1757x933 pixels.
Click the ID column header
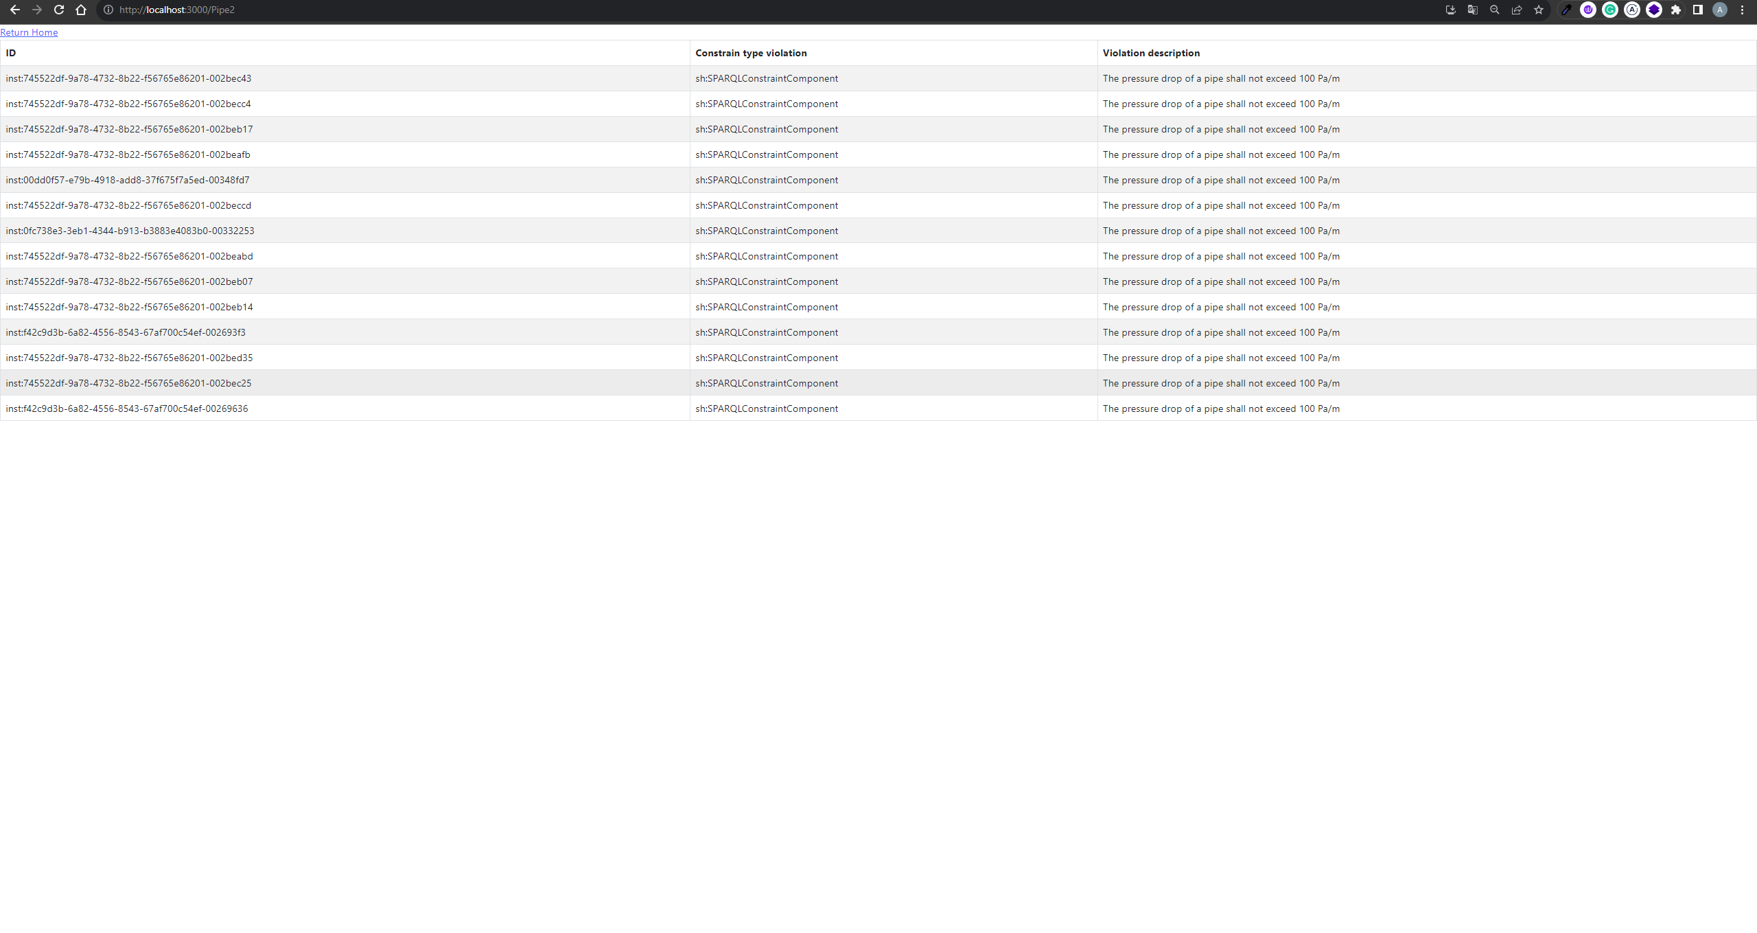coord(11,53)
